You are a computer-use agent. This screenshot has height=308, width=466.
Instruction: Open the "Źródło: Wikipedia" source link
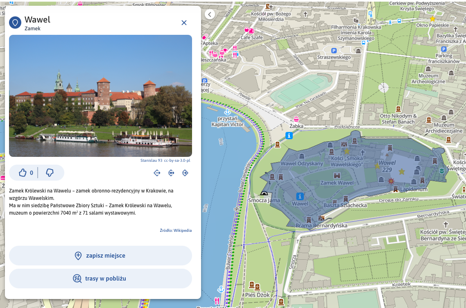click(176, 231)
